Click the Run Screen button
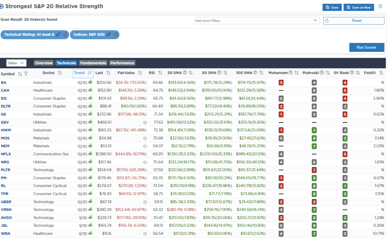 tap(366, 47)
